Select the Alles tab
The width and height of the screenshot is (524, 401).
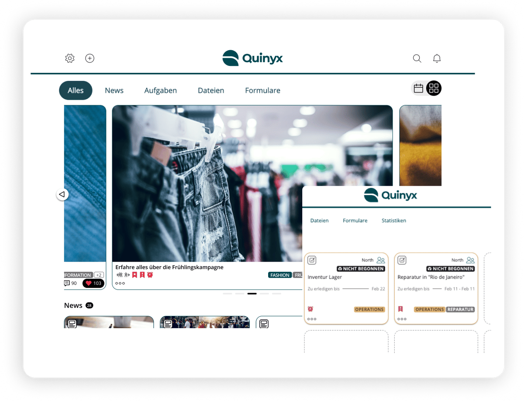coord(76,90)
